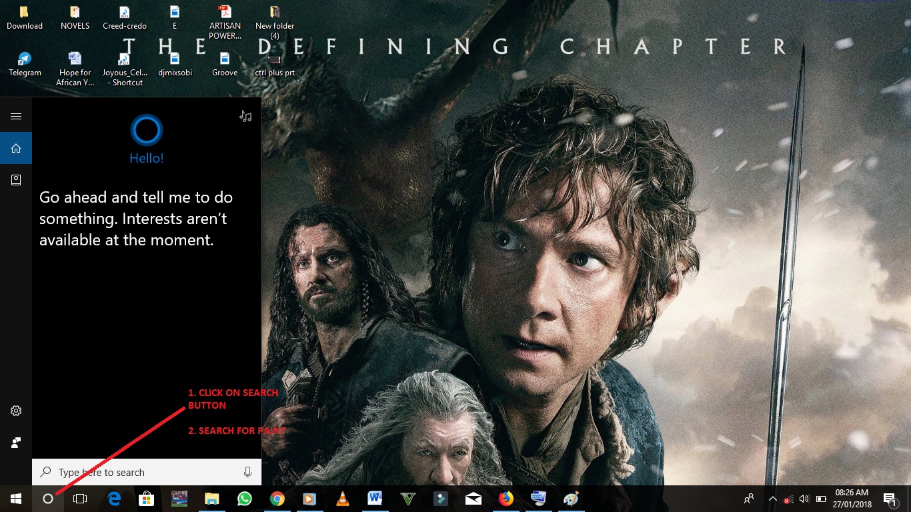This screenshot has height=512, width=911.
Task: Select the NOVELS folder on desktop
Action: pos(75,19)
